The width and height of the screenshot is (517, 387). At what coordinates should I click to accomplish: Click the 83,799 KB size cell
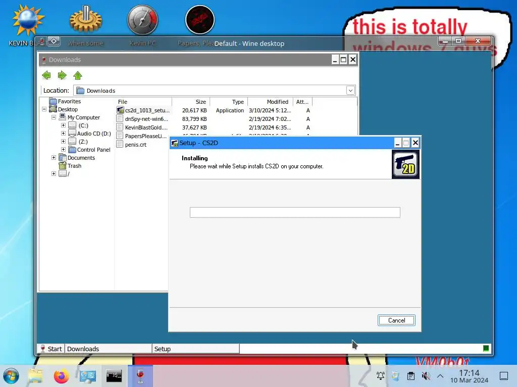click(194, 119)
